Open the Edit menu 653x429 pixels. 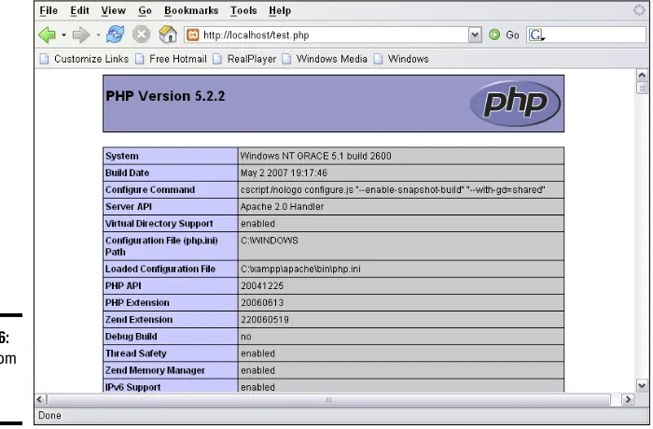(x=79, y=10)
